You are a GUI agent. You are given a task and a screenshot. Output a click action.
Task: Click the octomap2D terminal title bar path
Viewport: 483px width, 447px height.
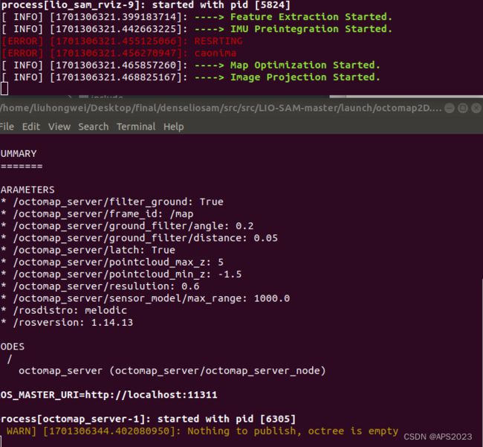pos(221,108)
